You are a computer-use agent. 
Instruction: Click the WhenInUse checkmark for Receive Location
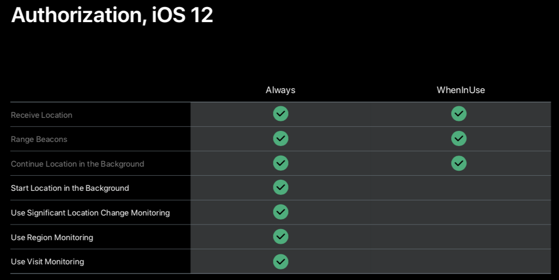point(459,114)
